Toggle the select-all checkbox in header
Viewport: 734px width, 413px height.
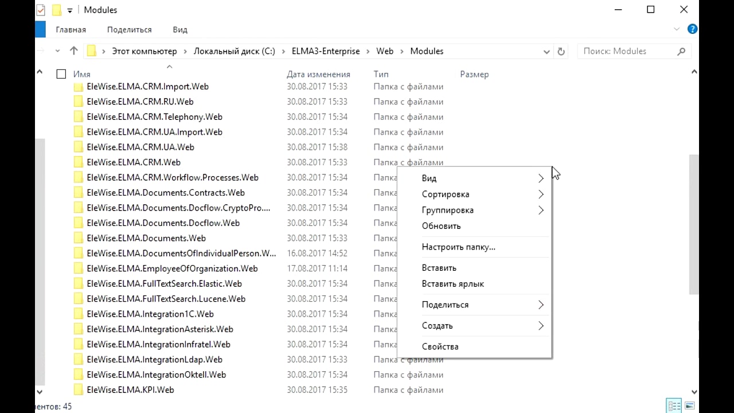[61, 74]
